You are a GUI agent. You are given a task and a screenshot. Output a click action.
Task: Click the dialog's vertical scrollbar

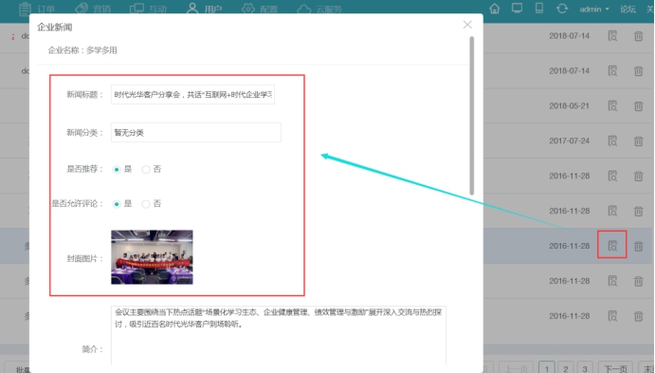tap(472, 116)
